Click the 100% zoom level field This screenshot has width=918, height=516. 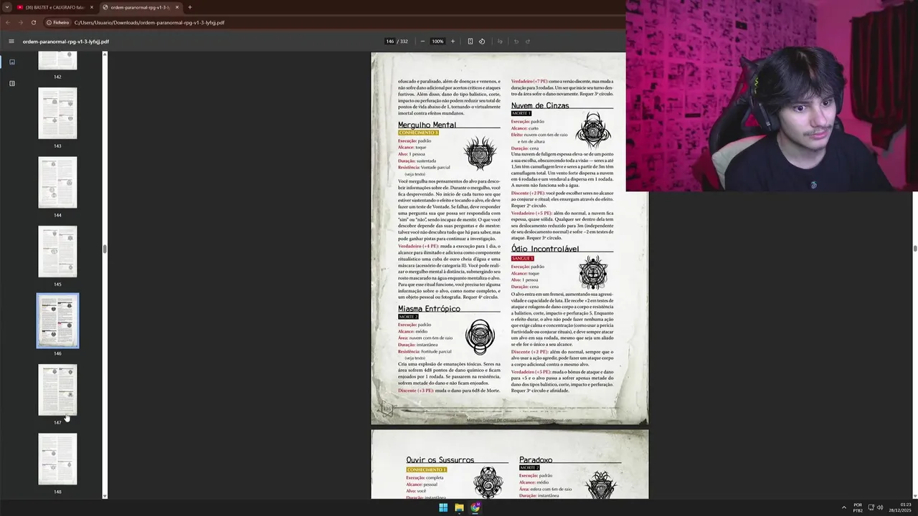[x=437, y=42]
